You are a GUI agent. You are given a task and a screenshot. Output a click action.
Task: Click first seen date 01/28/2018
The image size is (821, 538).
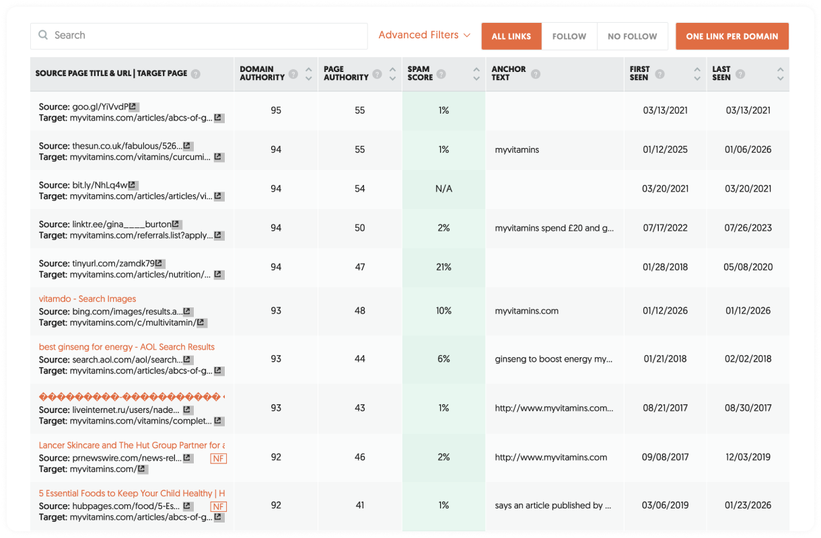coord(666,267)
